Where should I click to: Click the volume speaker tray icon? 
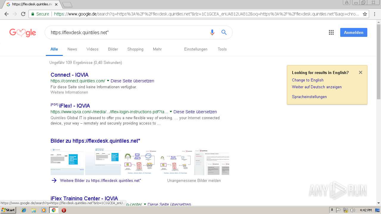(352, 210)
